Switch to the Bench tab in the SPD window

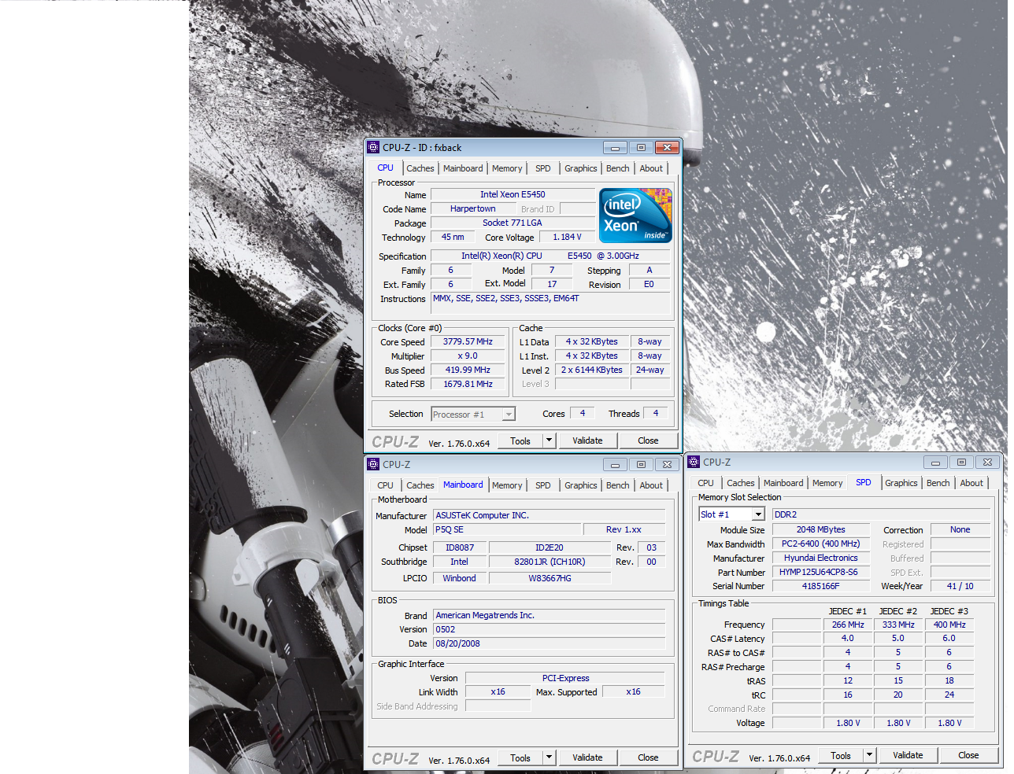coord(938,483)
